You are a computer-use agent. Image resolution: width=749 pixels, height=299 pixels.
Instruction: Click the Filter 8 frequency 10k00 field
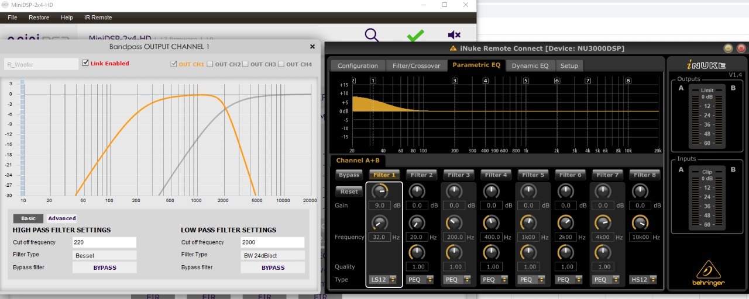[x=640, y=237]
